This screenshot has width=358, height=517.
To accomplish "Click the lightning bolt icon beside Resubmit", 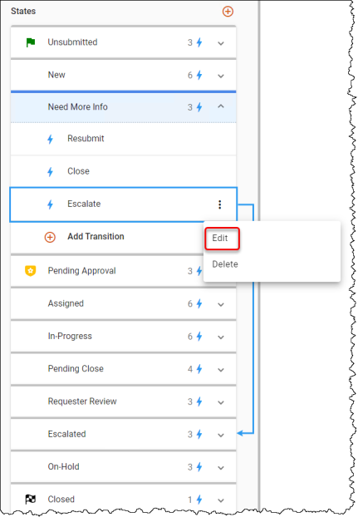I will click(50, 139).
